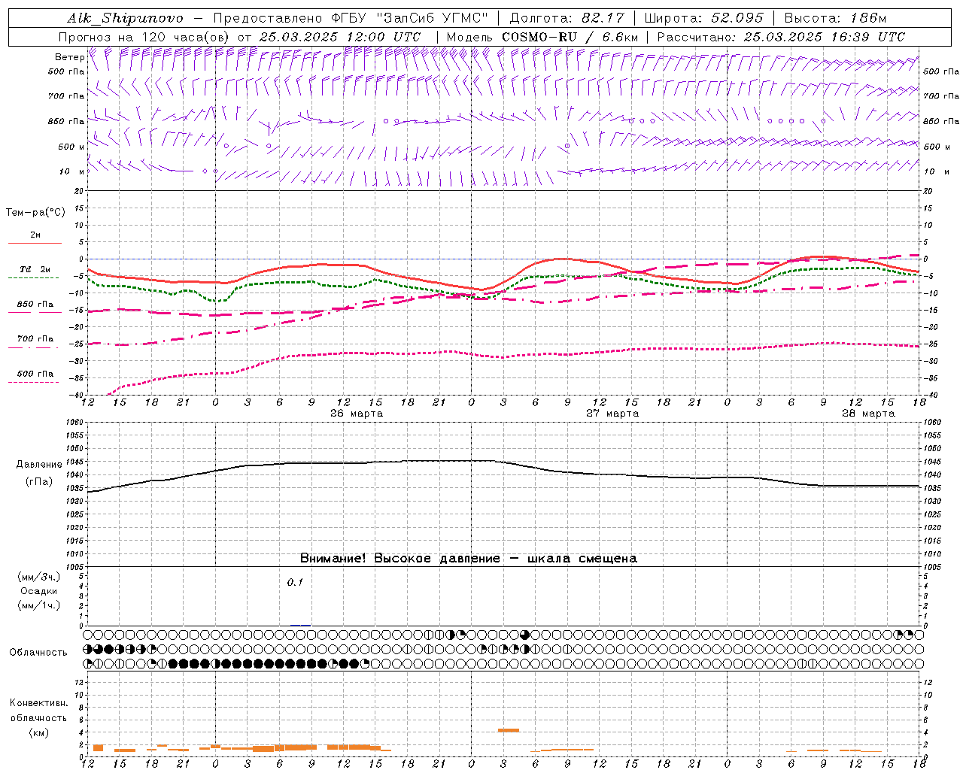Click the Конвективн. panel label
The height and width of the screenshot is (770, 963).
[38, 703]
